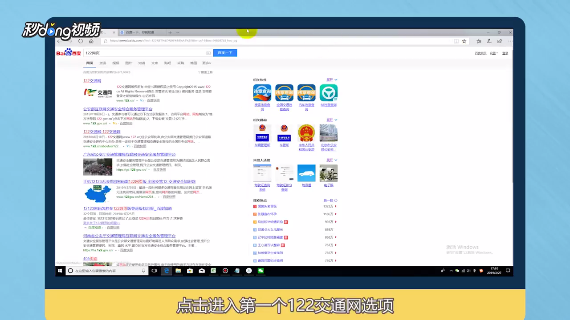Image resolution: width=570 pixels, height=320 pixels.
Task: Open the China map result thumbnail
Action: (98, 194)
